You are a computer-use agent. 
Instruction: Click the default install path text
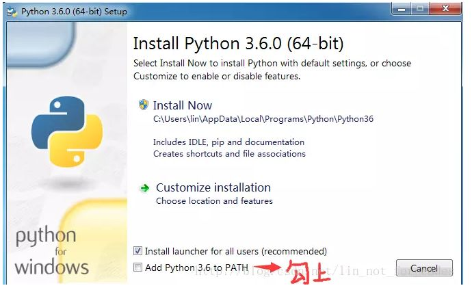click(263, 119)
